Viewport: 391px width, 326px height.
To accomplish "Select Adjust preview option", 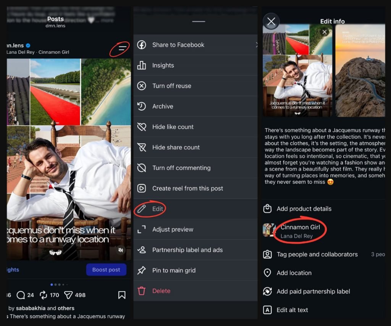I will click(195, 229).
